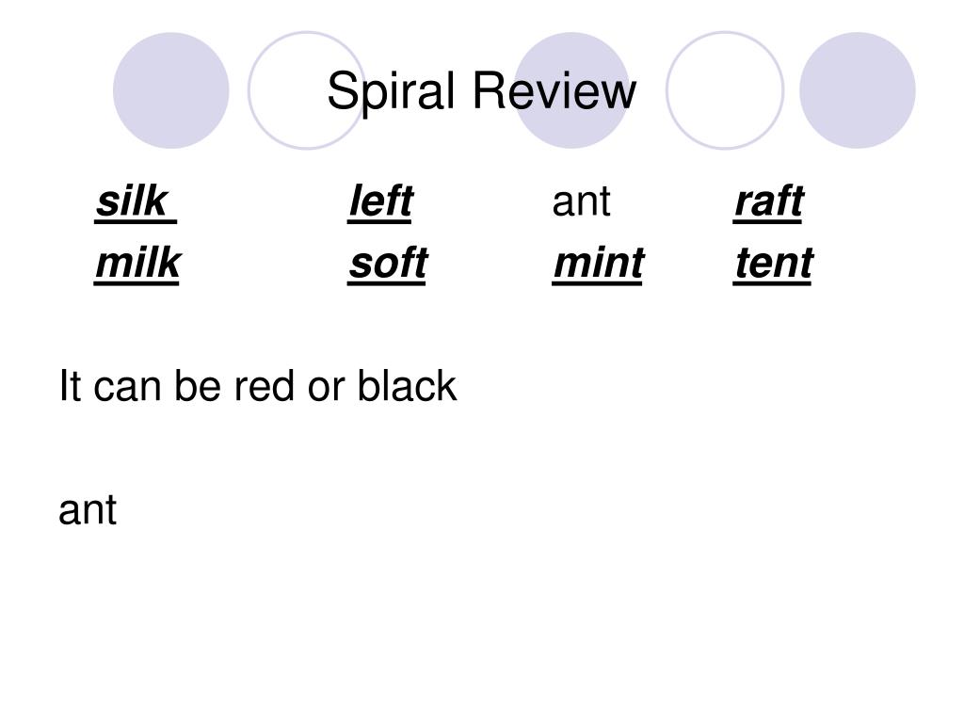Click the answer word ant at bottom
This screenshot has height=723, width=964.
88,510
